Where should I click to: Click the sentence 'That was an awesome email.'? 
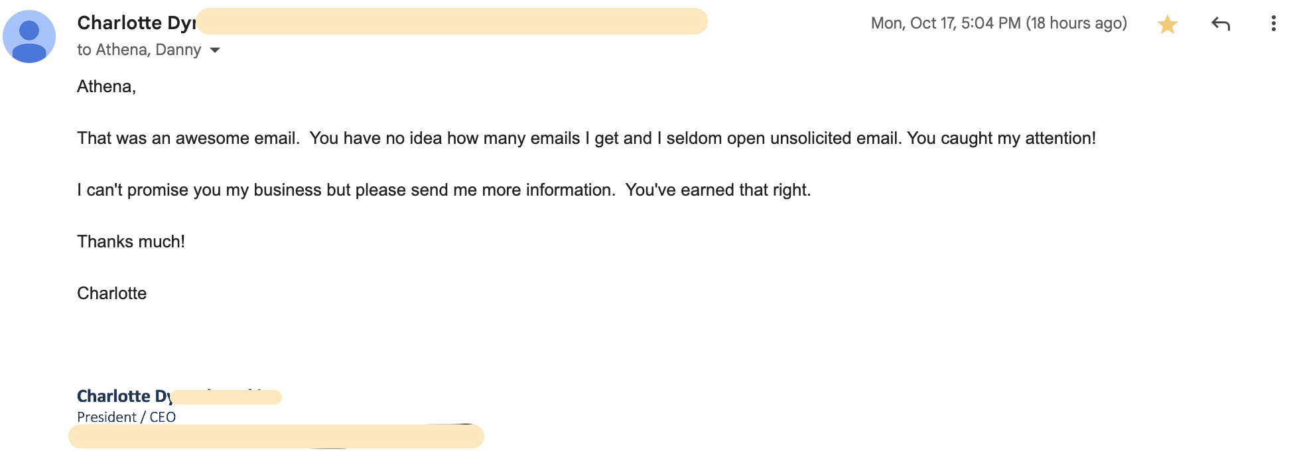(x=188, y=139)
